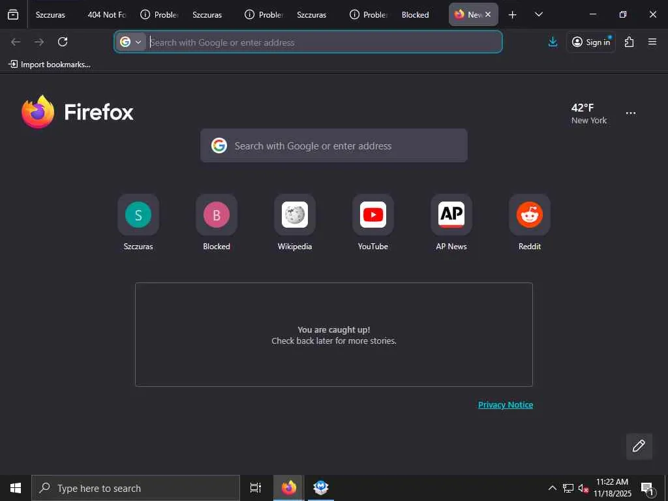
Task: Close the active New Tab
Action: (x=488, y=14)
